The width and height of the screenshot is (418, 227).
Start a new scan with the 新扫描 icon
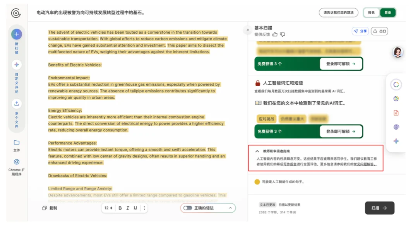click(x=16, y=34)
